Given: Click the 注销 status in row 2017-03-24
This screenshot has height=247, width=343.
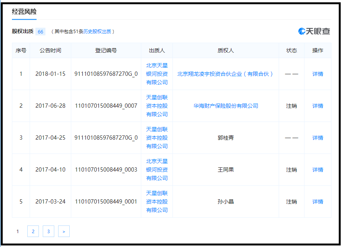Looking at the screenshot, I should [291, 202].
